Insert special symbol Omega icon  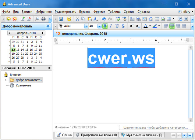(151, 19)
